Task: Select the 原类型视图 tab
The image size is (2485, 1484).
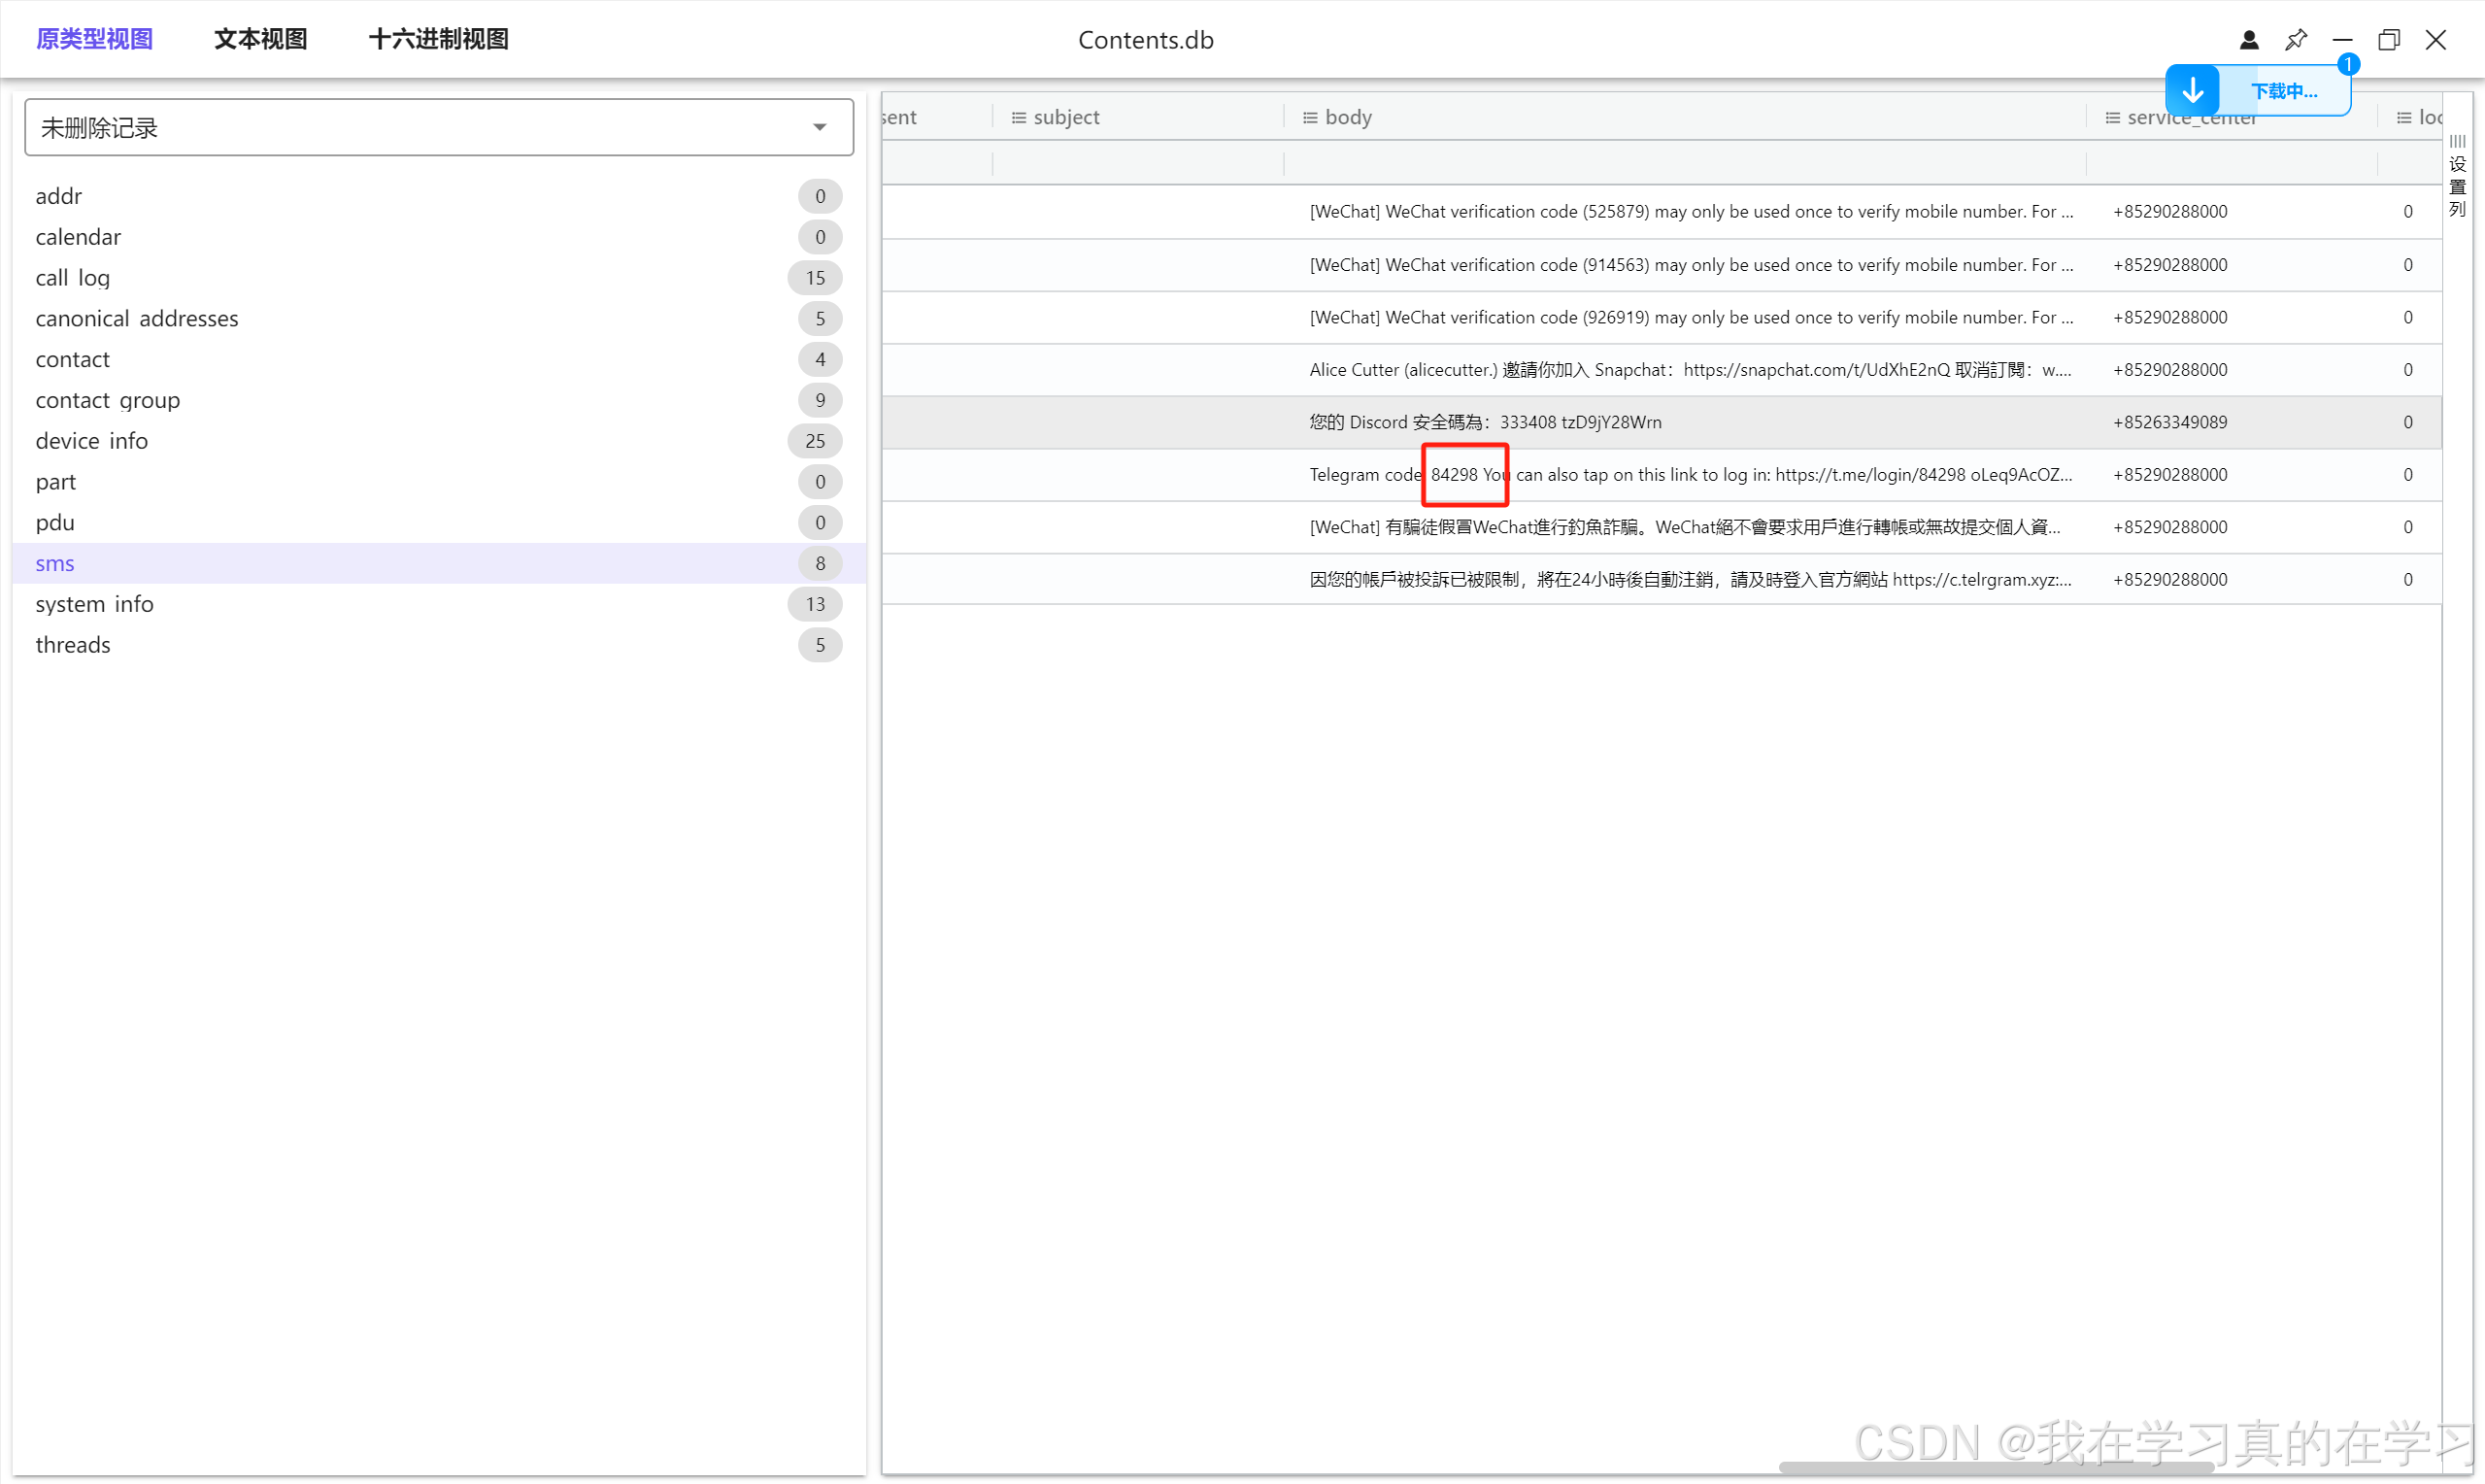Action: click(x=94, y=39)
